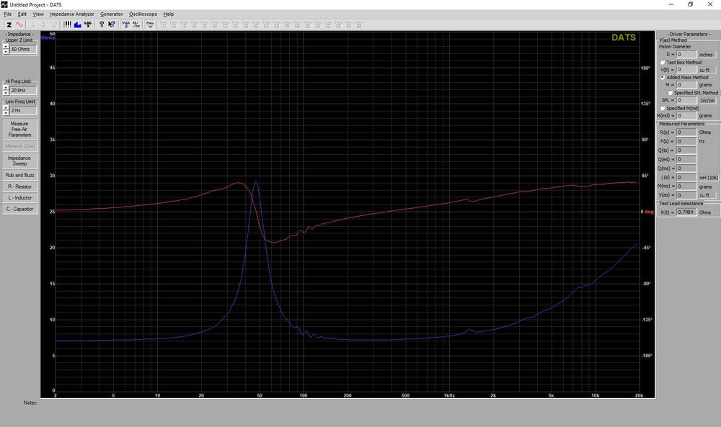The width and height of the screenshot is (721, 427).
Task: Increase Upper Z Limit with up arrow
Action: pyautogui.click(x=6, y=46)
